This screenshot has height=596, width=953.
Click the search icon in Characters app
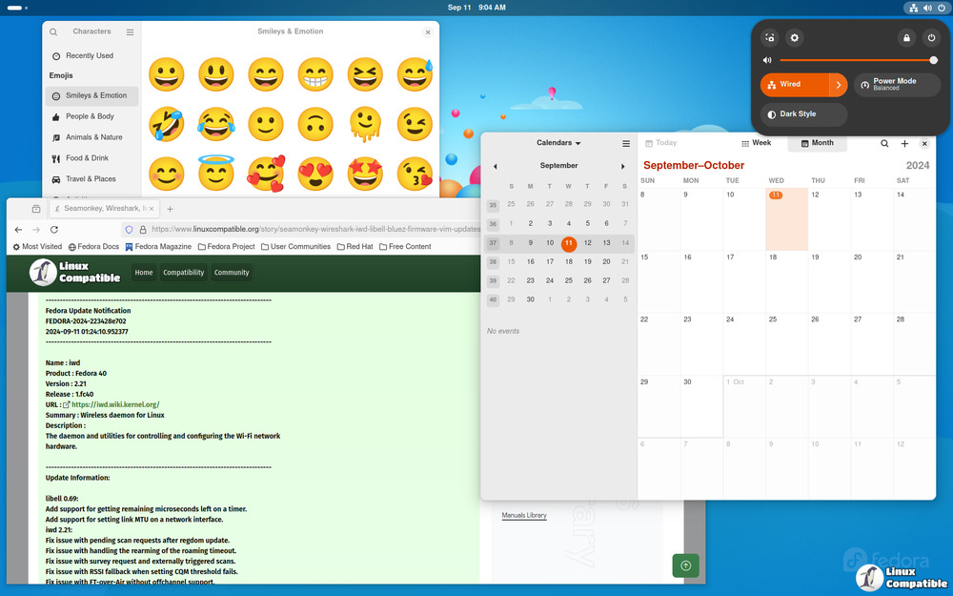pos(53,32)
